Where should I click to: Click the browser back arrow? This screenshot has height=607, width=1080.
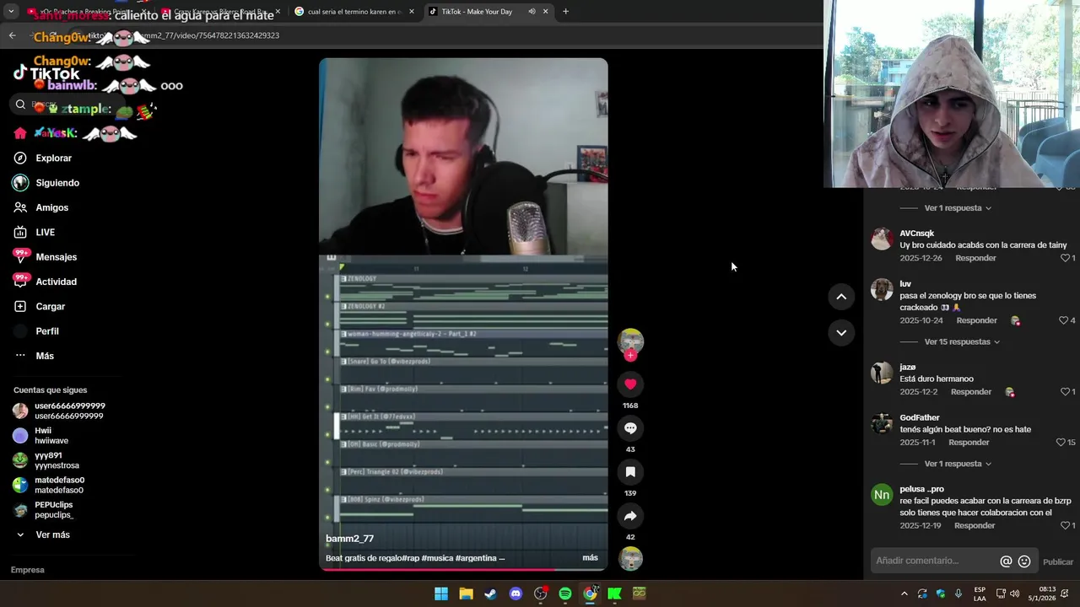(x=12, y=35)
